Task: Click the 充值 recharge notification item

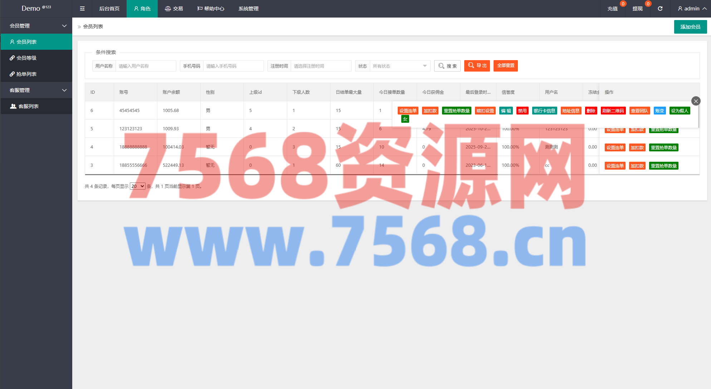Action: coord(613,9)
